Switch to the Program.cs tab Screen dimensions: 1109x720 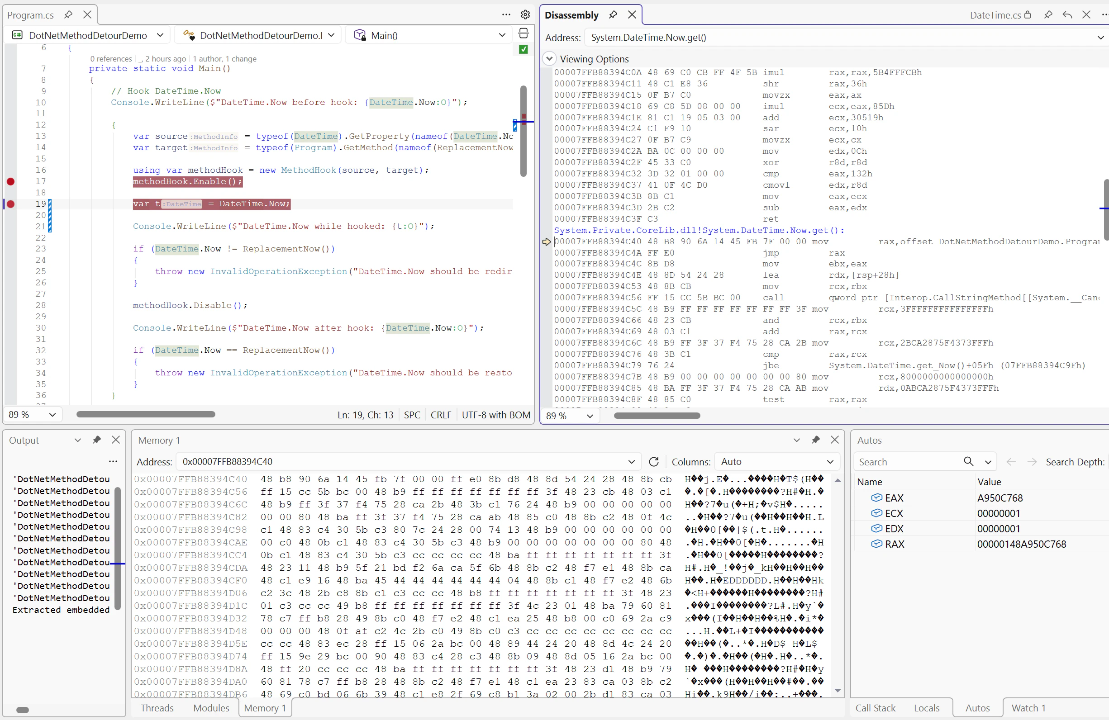point(31,15)
